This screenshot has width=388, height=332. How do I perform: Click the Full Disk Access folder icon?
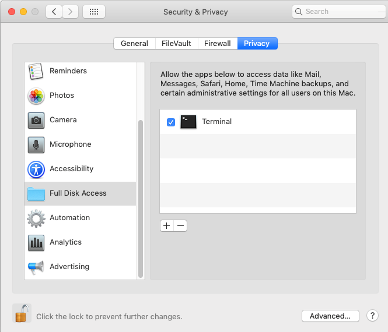[x=36, y=193]
